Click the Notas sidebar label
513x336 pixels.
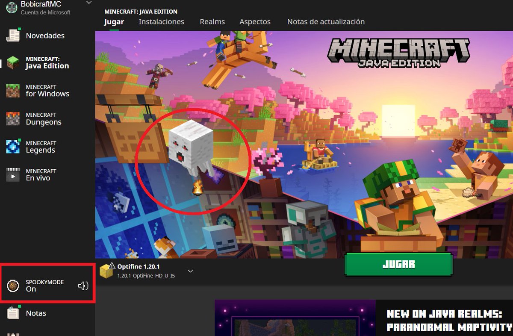36,313
